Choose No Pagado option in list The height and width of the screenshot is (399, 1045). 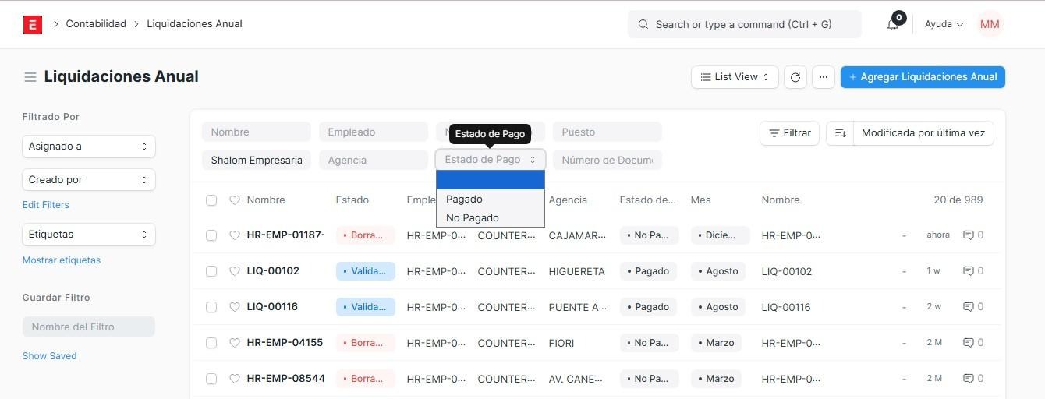pyautogui.click(x=473, y=218)
